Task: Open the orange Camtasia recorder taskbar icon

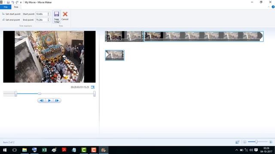Action: [x=94, y=150]
